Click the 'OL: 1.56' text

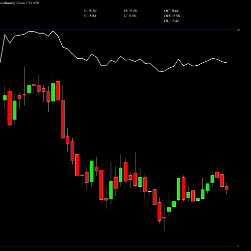(x=172, y=21)
